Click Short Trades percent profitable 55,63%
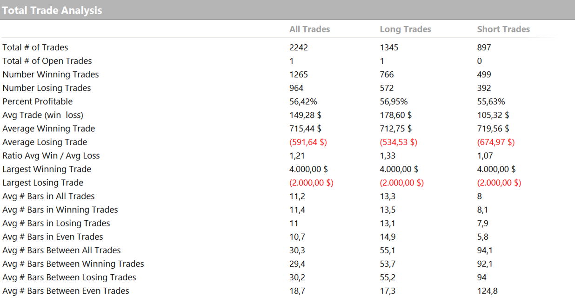This screenshot has width=575, height=305. click(x=491, y=102)
